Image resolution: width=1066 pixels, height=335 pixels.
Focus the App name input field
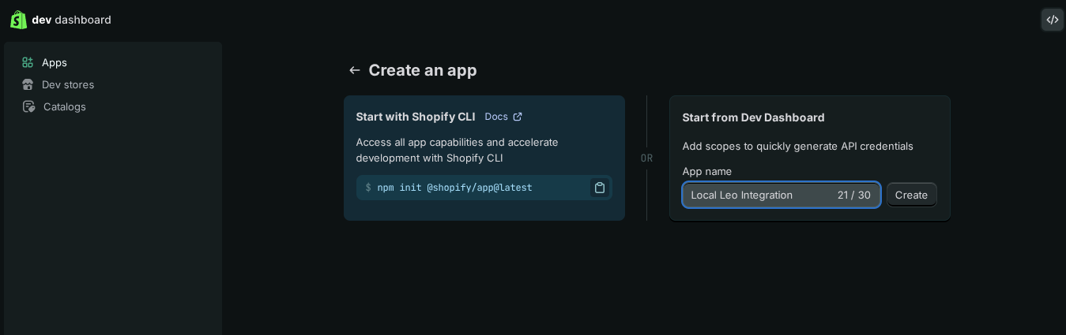point(781,195)
